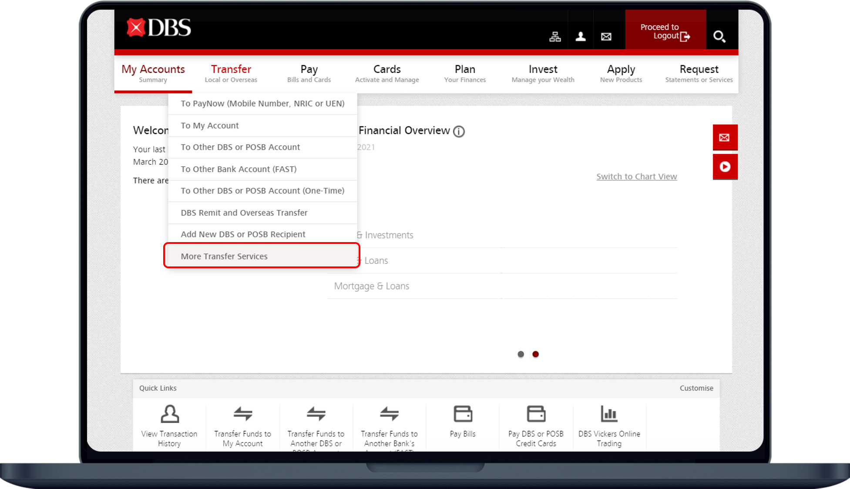Screen dimensions: 850x489
Task: Click Transfer Funds to Another DBS icon
Action: tap(316, 414)
